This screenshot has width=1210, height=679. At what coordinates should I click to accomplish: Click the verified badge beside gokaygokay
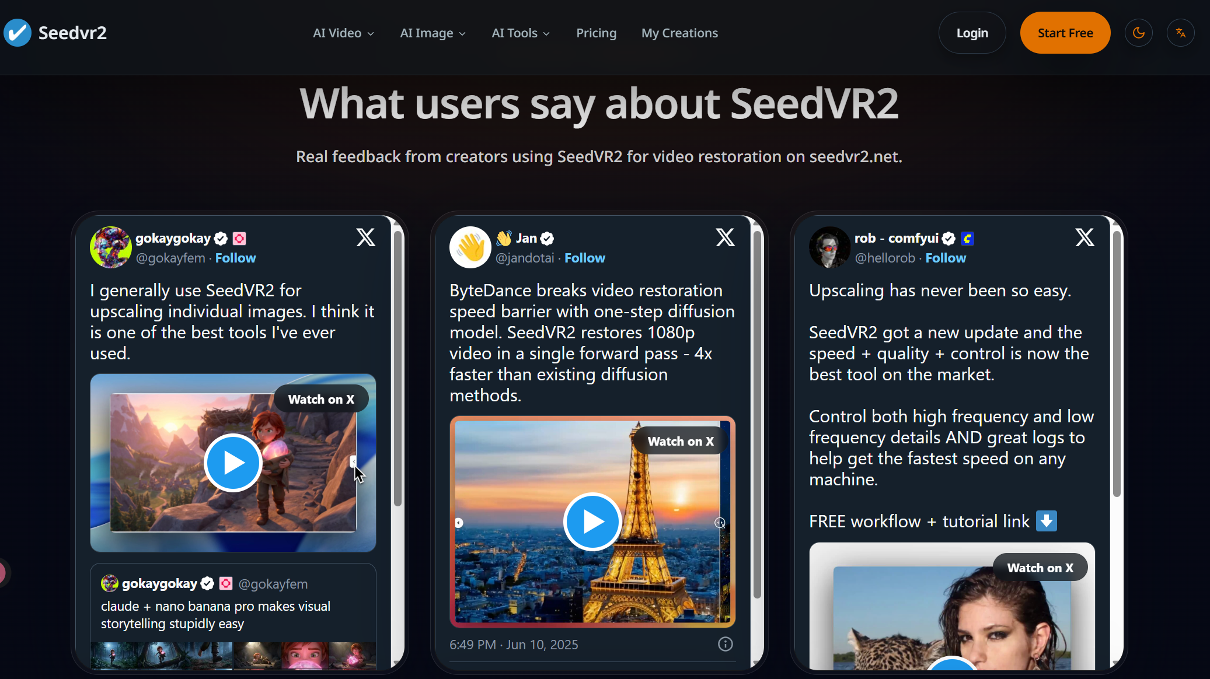pyautogui.click(x=220, y=238)
